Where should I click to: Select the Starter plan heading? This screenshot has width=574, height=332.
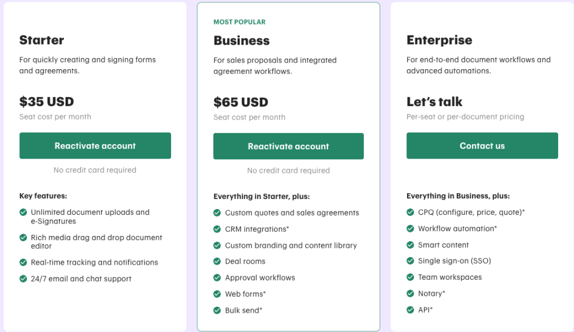pyautogui.click(x=42, y=40)
